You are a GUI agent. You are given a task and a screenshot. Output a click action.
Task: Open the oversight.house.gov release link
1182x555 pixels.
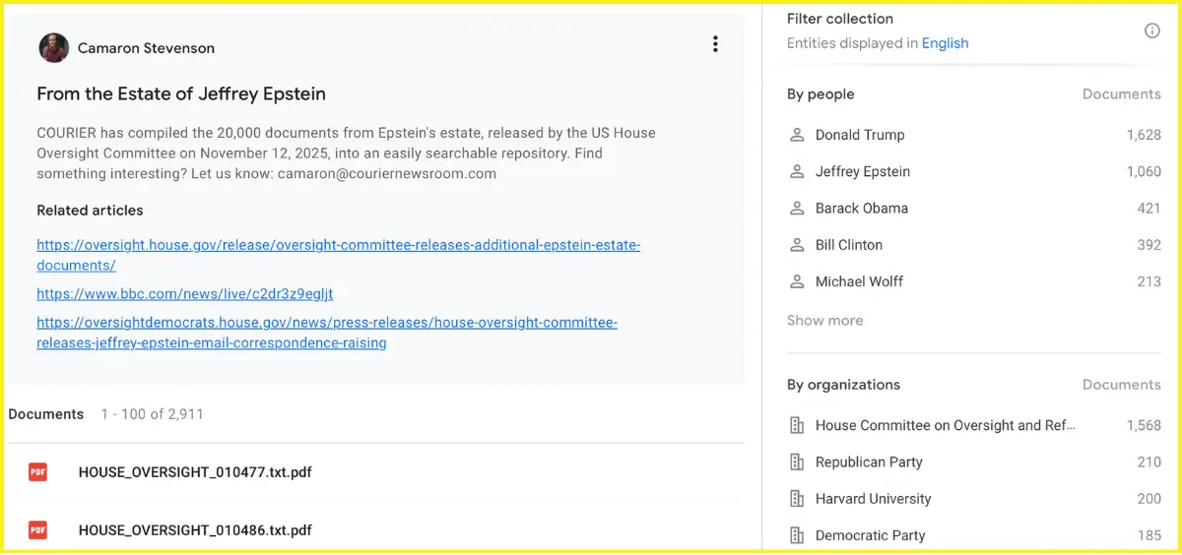click(x=338, y=245)
